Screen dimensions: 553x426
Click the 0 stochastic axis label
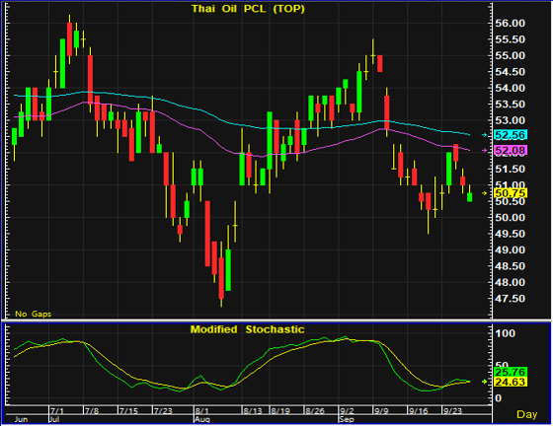point(499,398)
